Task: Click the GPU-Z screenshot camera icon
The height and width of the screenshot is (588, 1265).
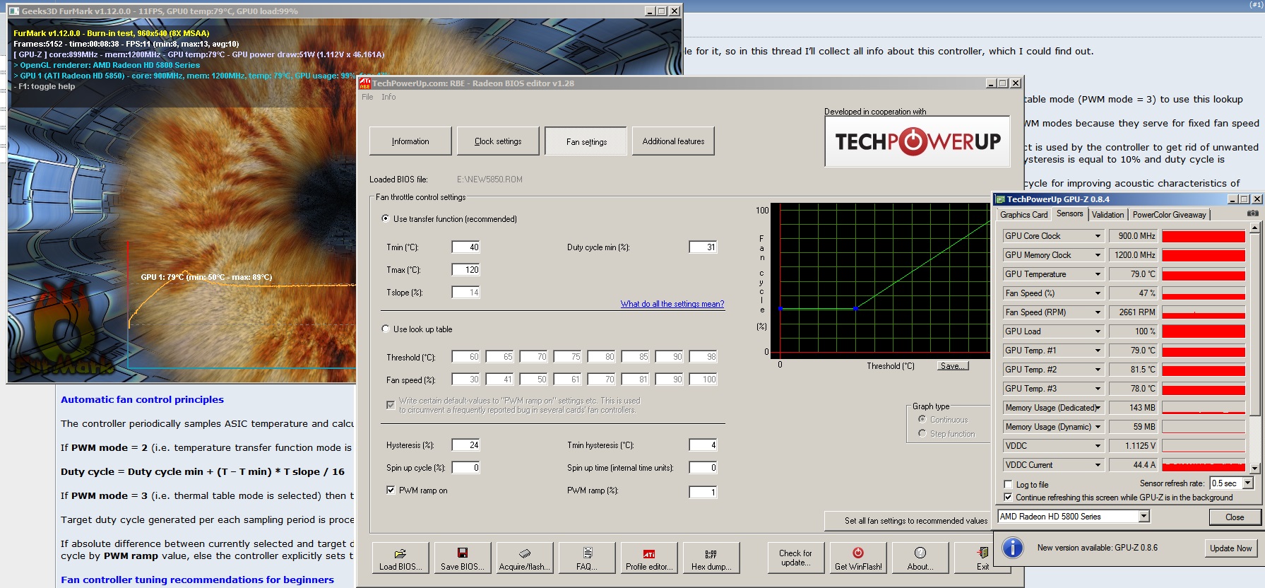Action: (1252, 213)
